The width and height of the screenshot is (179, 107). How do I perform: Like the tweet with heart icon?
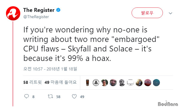[x=74, y=96]
